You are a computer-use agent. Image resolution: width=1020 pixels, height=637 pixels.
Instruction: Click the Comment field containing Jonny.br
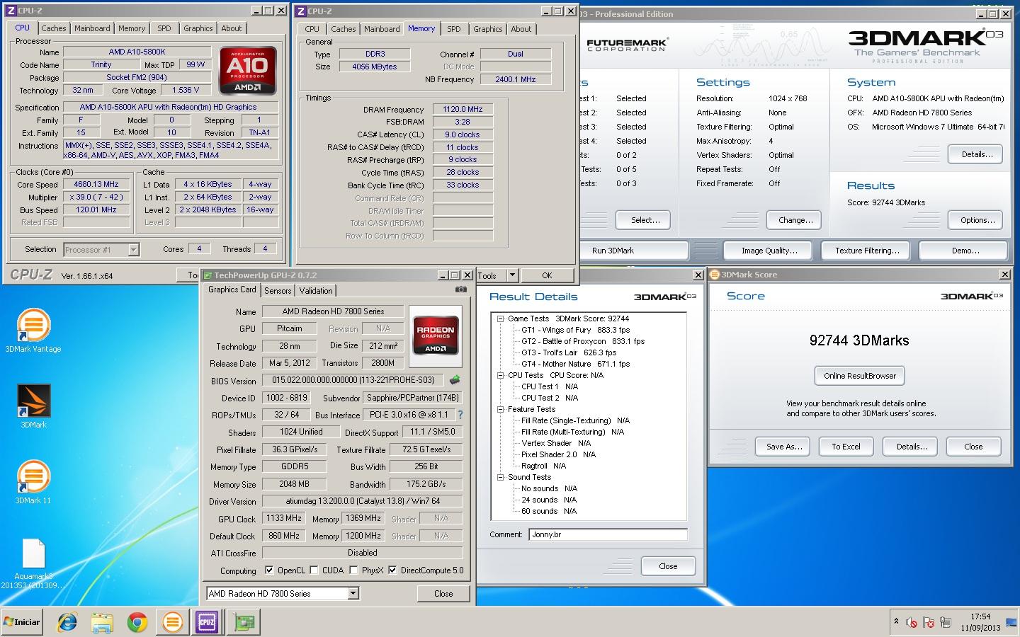click(608, 534)
